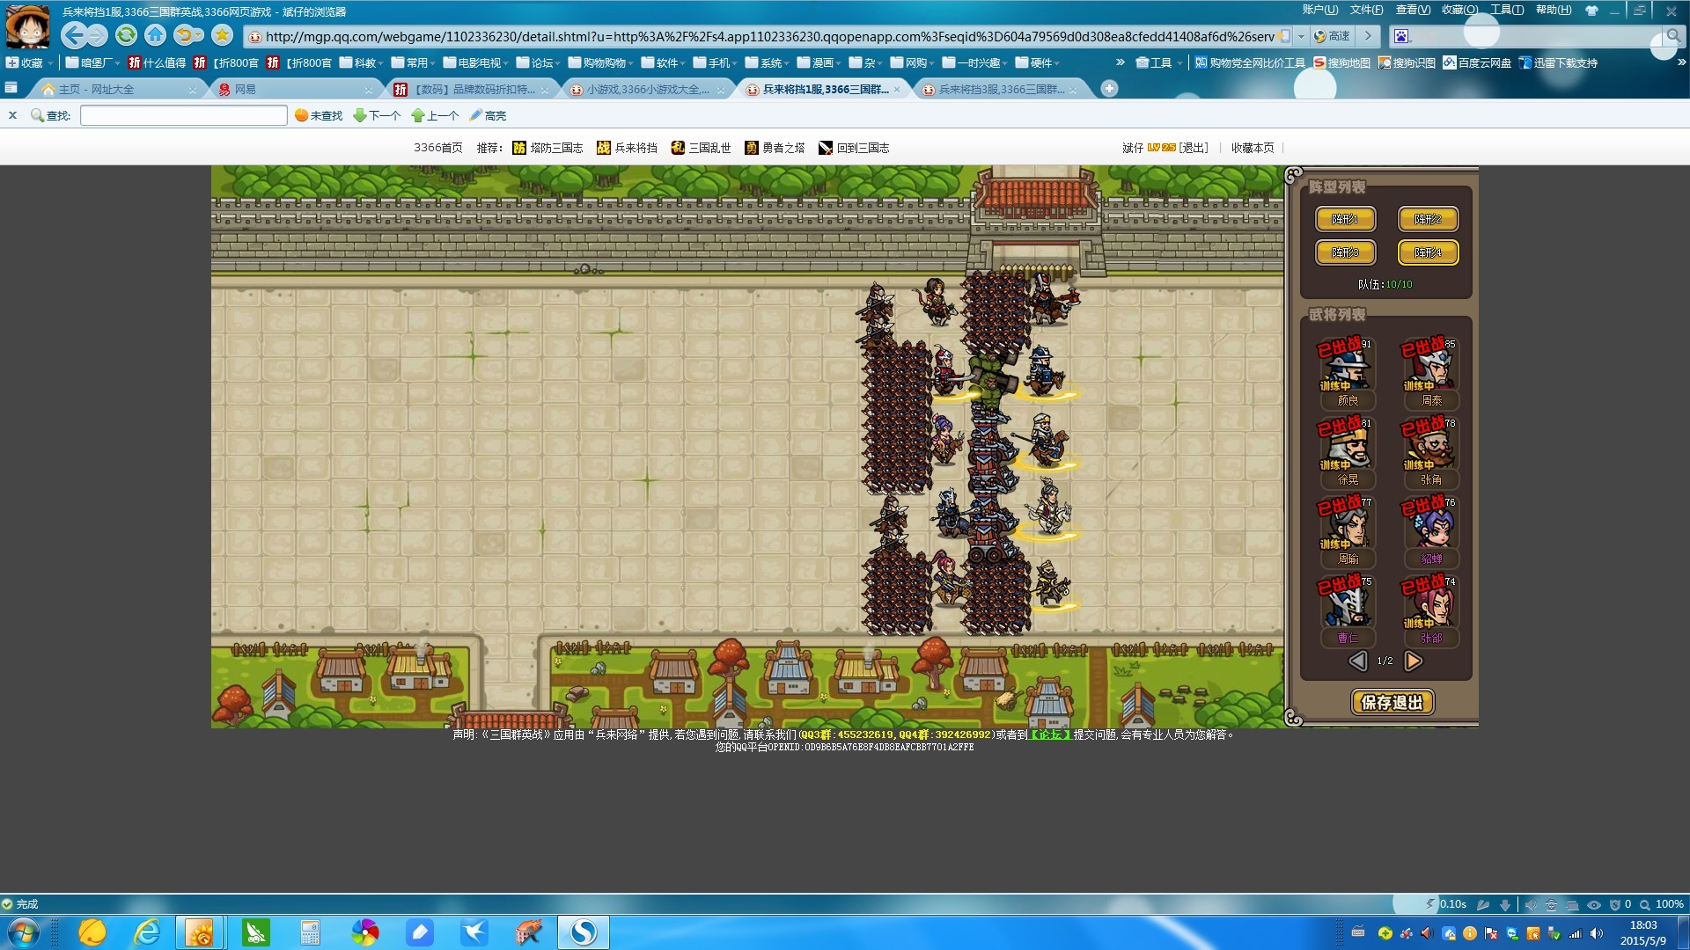This screenshot has width=1690, height=950.
Task: Click the 100% page zoom control
Action: click(x=1662, y=904)
